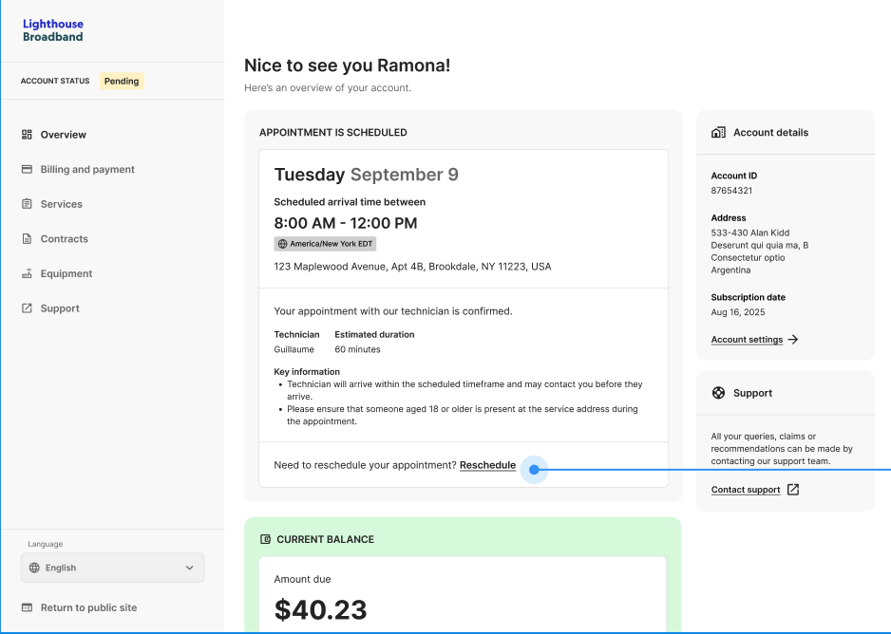Image resolution: width=891 pixels, height=634 pixels.
Task: Follow the Return to public site link
Action: 88,607
